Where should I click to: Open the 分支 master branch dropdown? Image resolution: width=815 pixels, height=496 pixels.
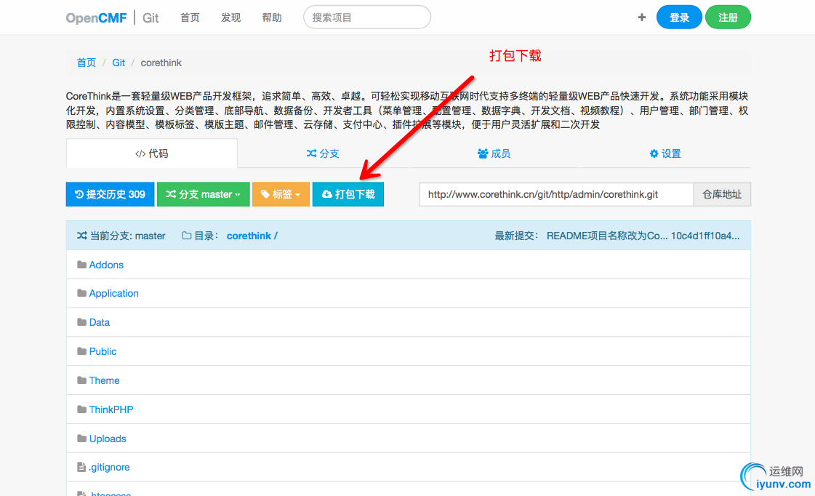click(x=204, y=194)
